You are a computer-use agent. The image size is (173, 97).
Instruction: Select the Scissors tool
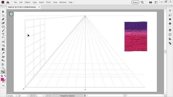3,42
